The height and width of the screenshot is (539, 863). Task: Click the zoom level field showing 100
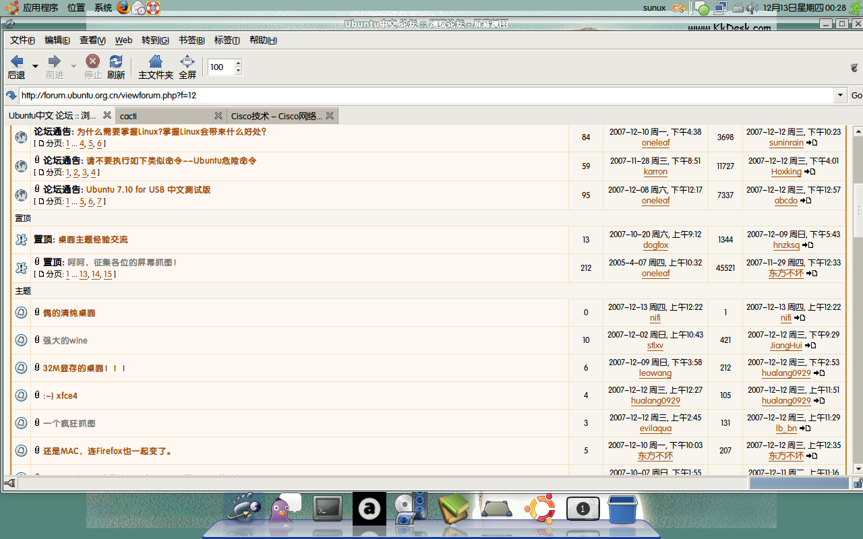220,67
